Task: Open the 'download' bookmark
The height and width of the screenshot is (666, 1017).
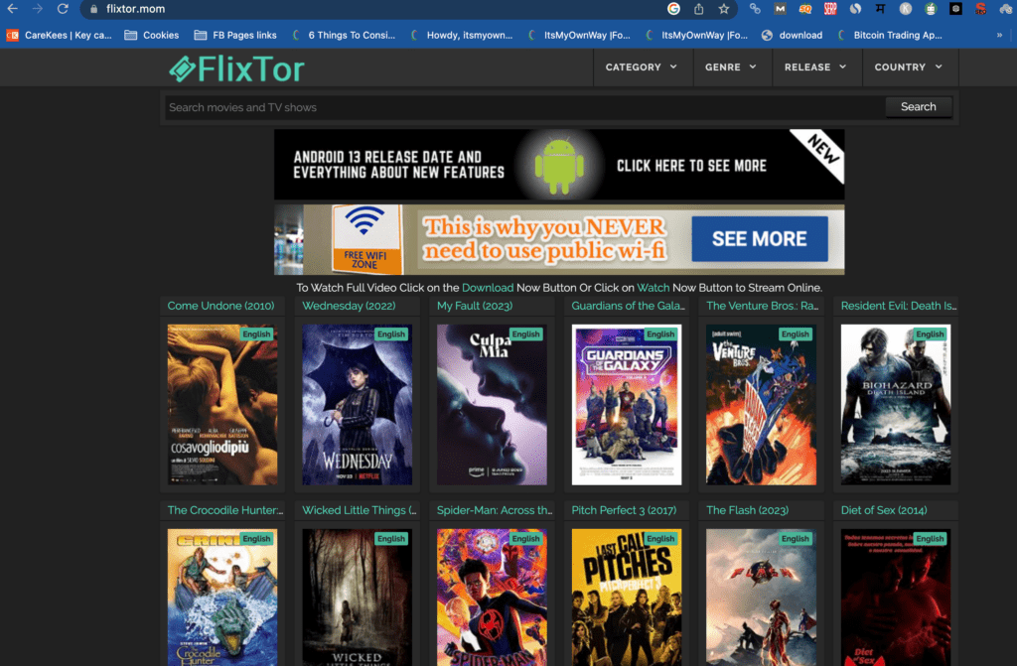Action: (792, 35)
